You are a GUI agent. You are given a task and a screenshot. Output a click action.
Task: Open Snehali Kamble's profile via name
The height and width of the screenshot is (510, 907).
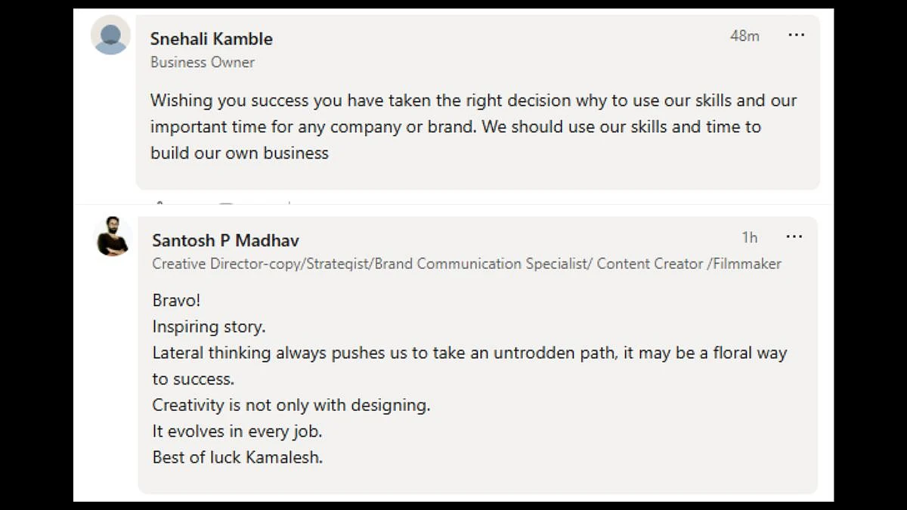pyautogui.click(x=212, y=39)
